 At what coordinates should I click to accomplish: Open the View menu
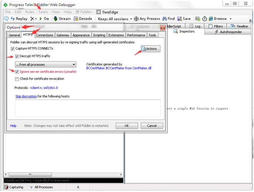[x=56, y=12]
